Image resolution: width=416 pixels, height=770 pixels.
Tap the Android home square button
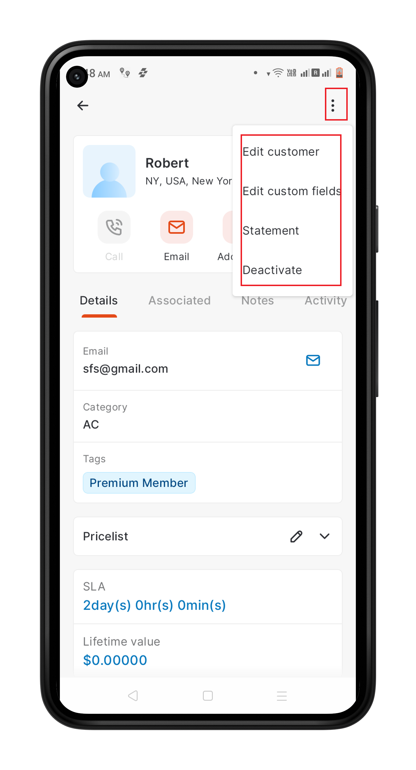207,696
